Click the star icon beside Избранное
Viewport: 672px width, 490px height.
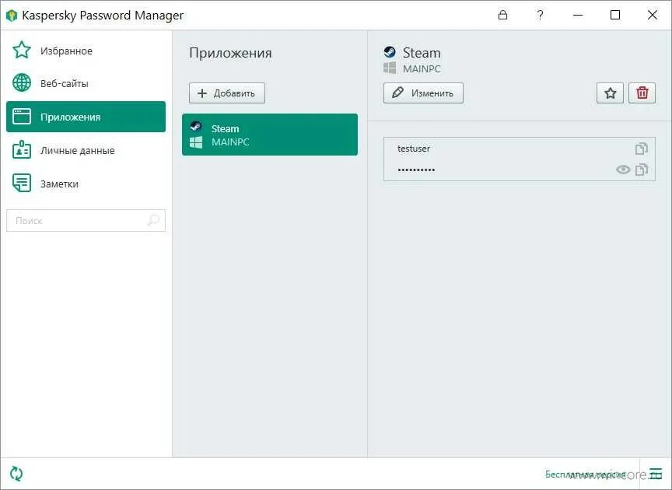(22, 50)
